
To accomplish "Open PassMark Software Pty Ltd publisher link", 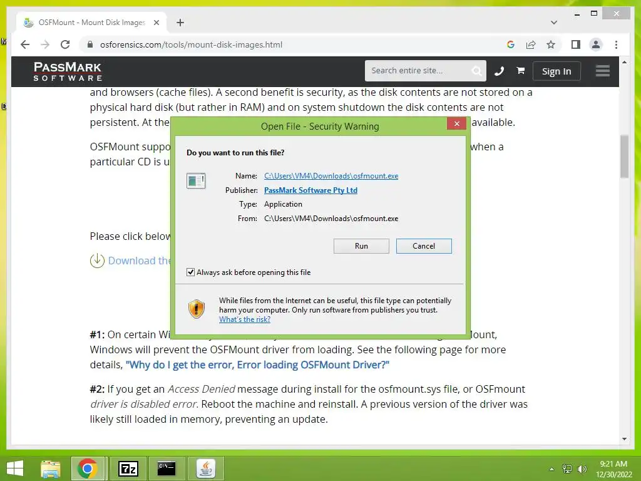I will [x=310, y=190].
